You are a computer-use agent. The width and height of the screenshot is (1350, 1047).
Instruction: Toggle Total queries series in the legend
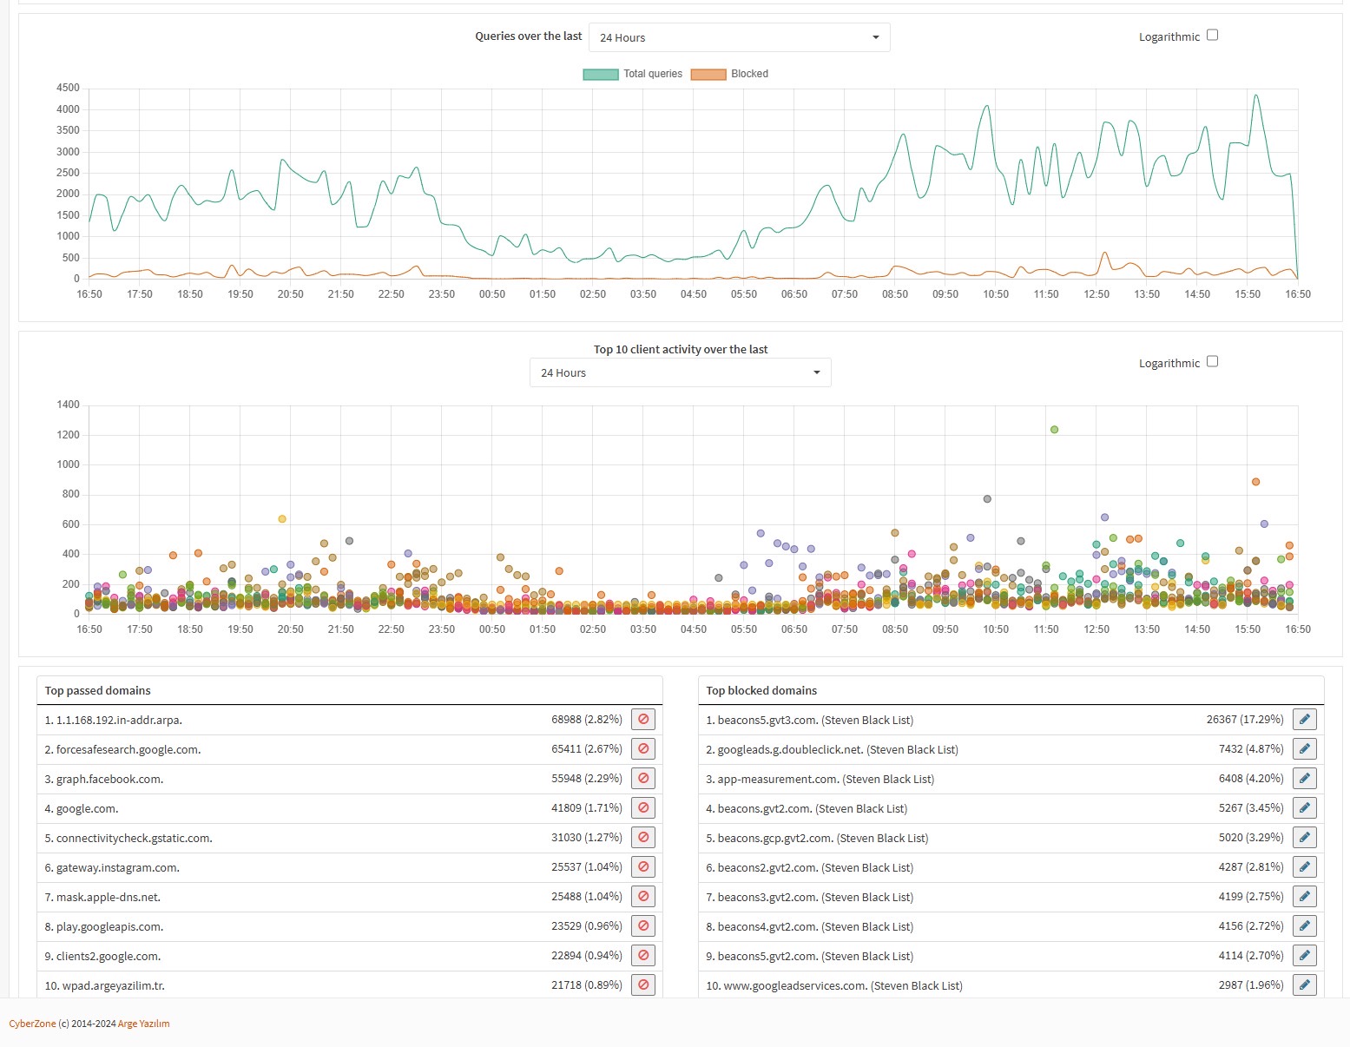633,74
